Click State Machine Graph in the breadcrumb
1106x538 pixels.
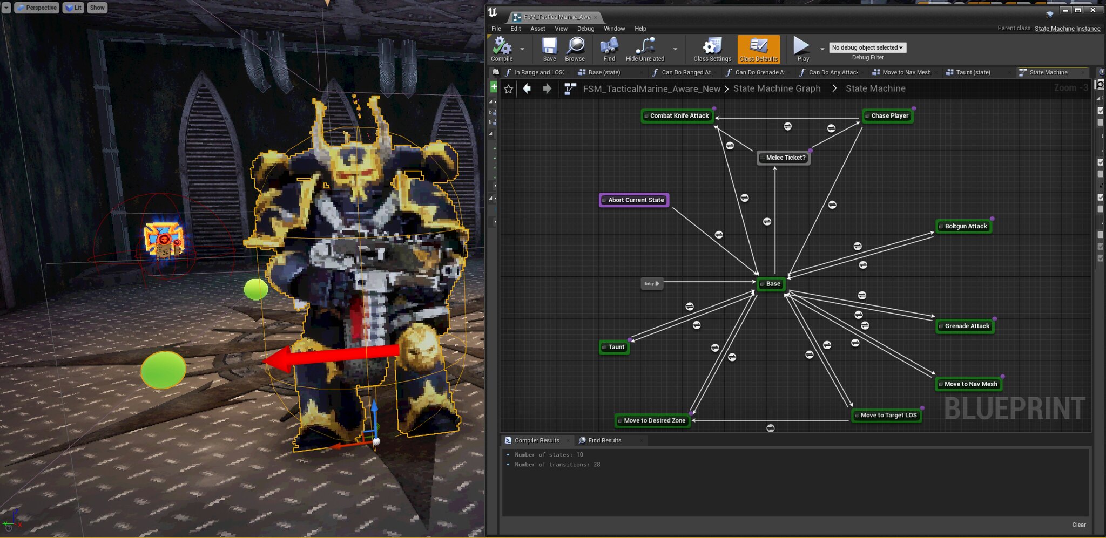(x=777, y=88)
